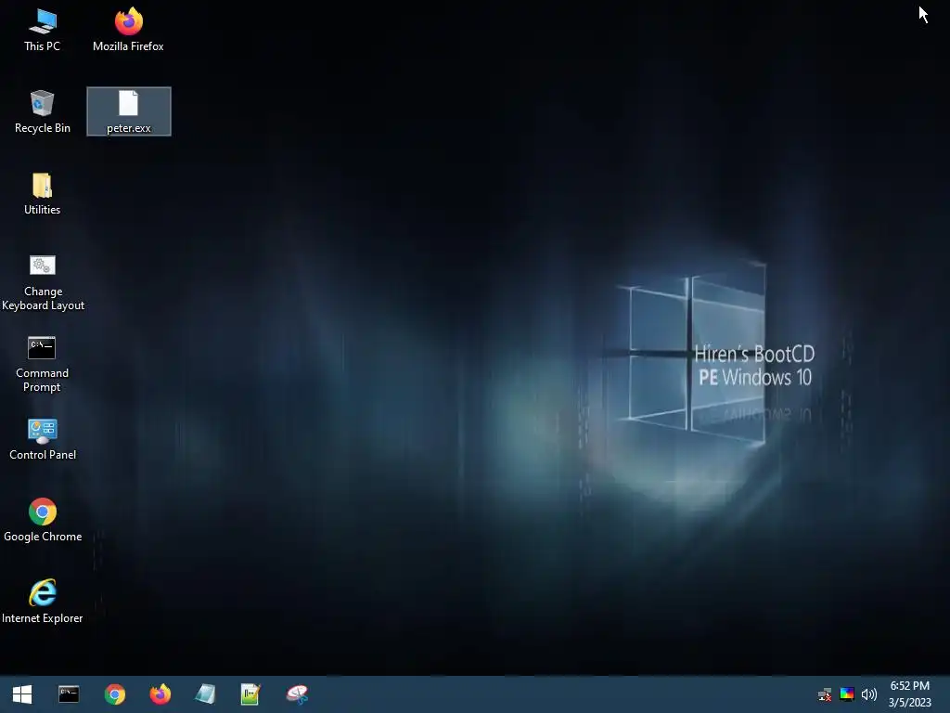Image resolution: width=950 pixels, height=713 pixels.
Task: Click the colorful display tray icon
Action: click(x=847, y=694)
